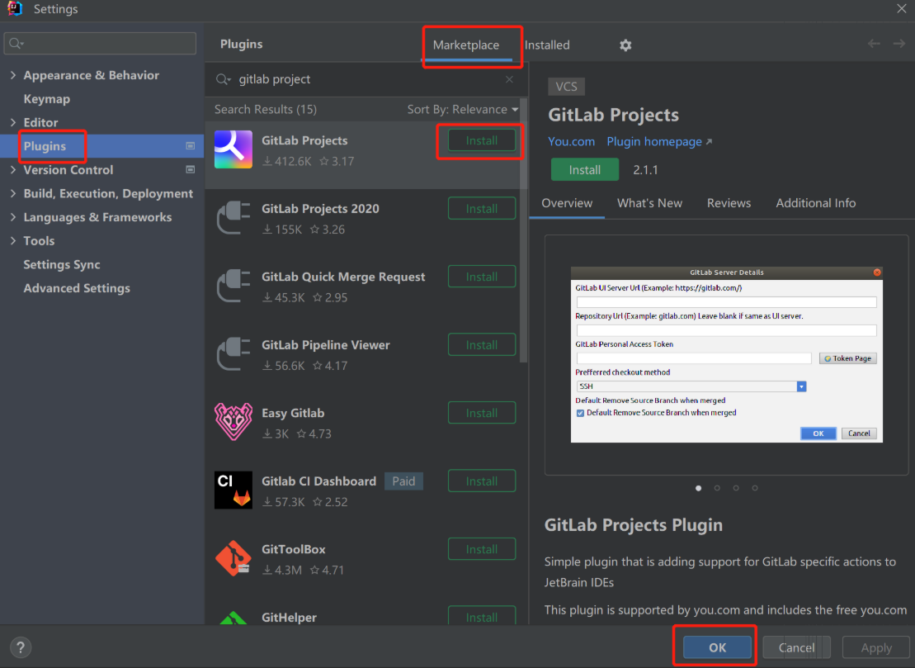
Task: Open the Reviews tab
Action: click(x=729, y=203)
